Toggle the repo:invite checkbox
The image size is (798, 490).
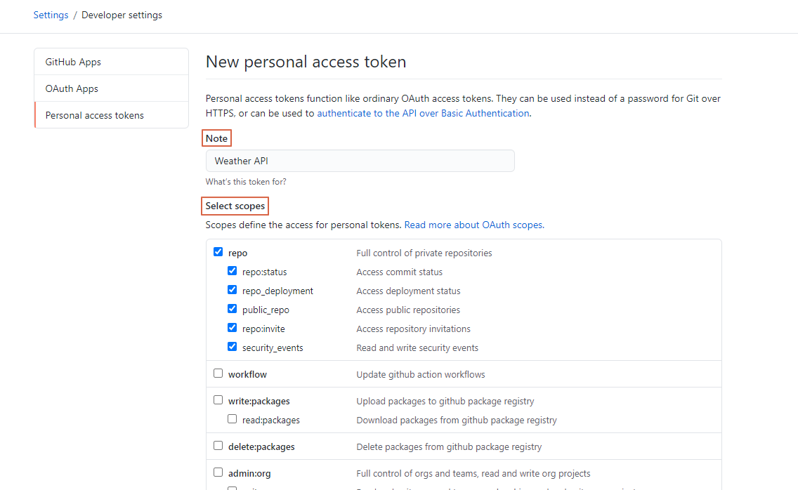click(232, 328)
